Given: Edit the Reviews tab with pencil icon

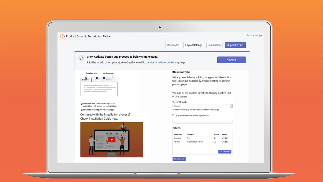Looking at the screenshot, I should click(x=223, y=142).
